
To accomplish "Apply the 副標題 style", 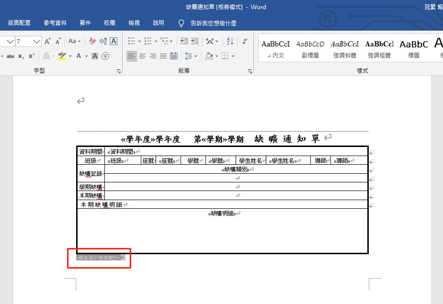I will click(310, 49).
